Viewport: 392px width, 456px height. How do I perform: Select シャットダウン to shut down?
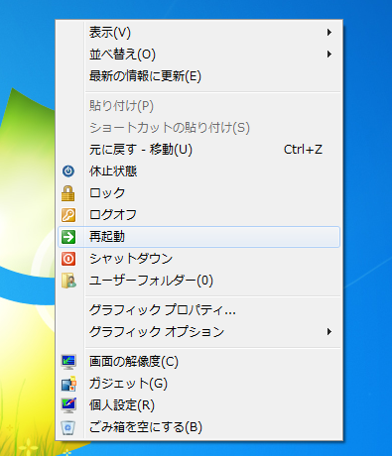[x=198, y=259]
